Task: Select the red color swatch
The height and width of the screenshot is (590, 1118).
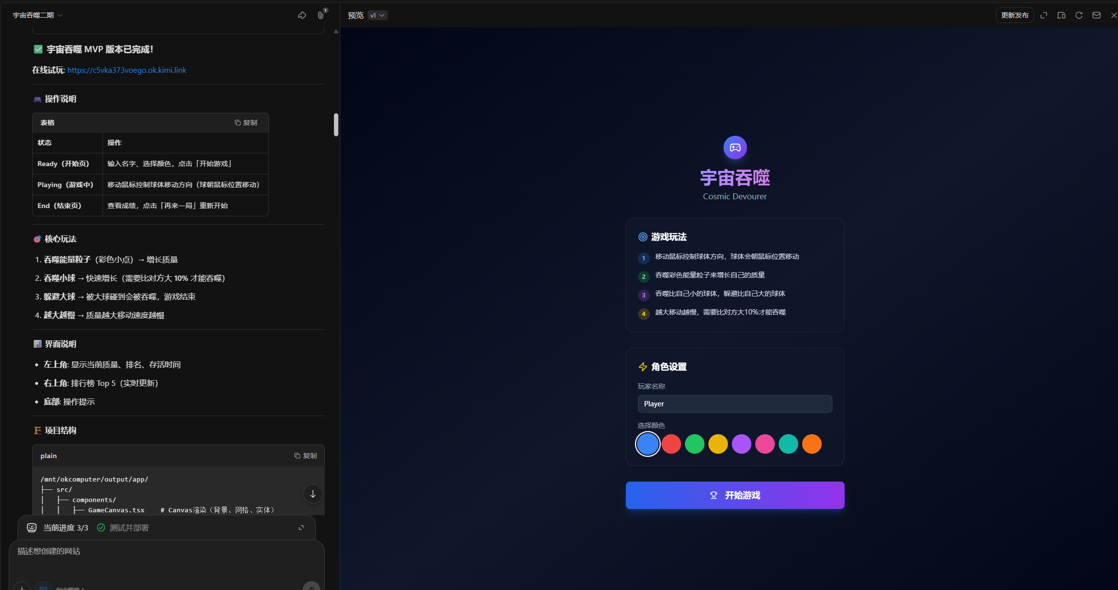Action: click(x=671, y=444)
